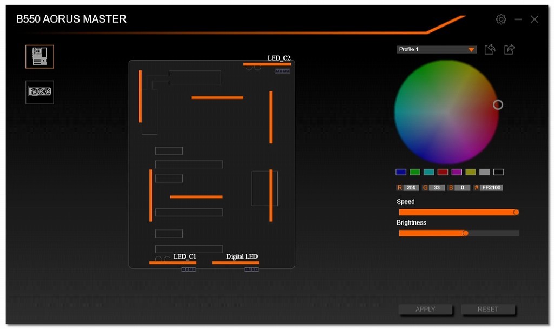This screenshot has width=554, height=329.
Task: Pick the green color swatch
Action: point(415,172)
